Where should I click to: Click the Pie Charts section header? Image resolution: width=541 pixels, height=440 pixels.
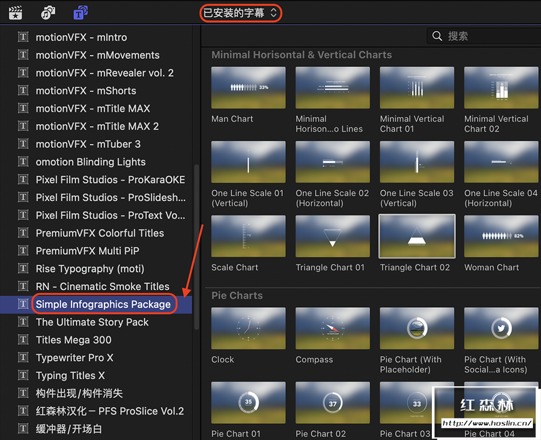237,296
